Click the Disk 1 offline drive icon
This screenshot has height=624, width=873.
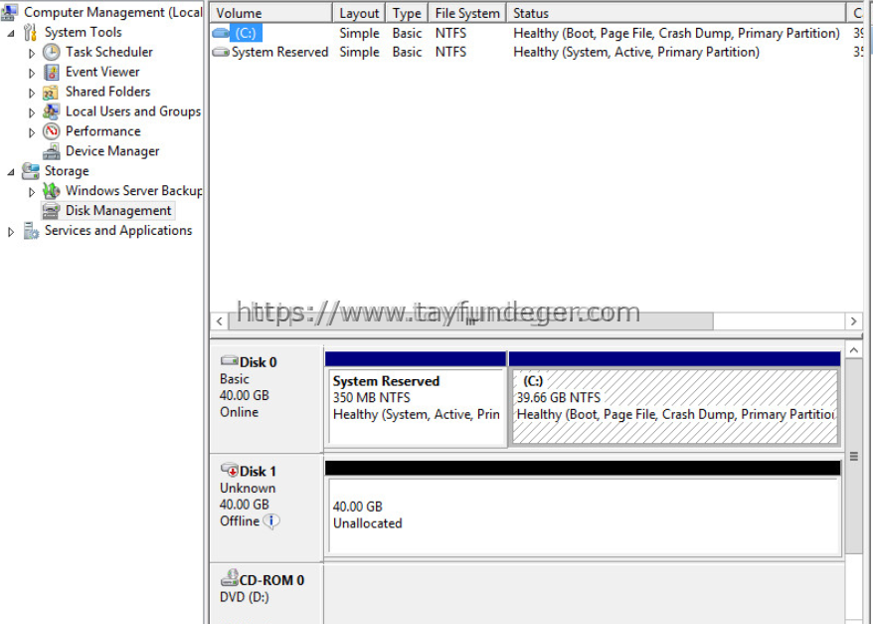pyautogui.click(x=230, y=470)
